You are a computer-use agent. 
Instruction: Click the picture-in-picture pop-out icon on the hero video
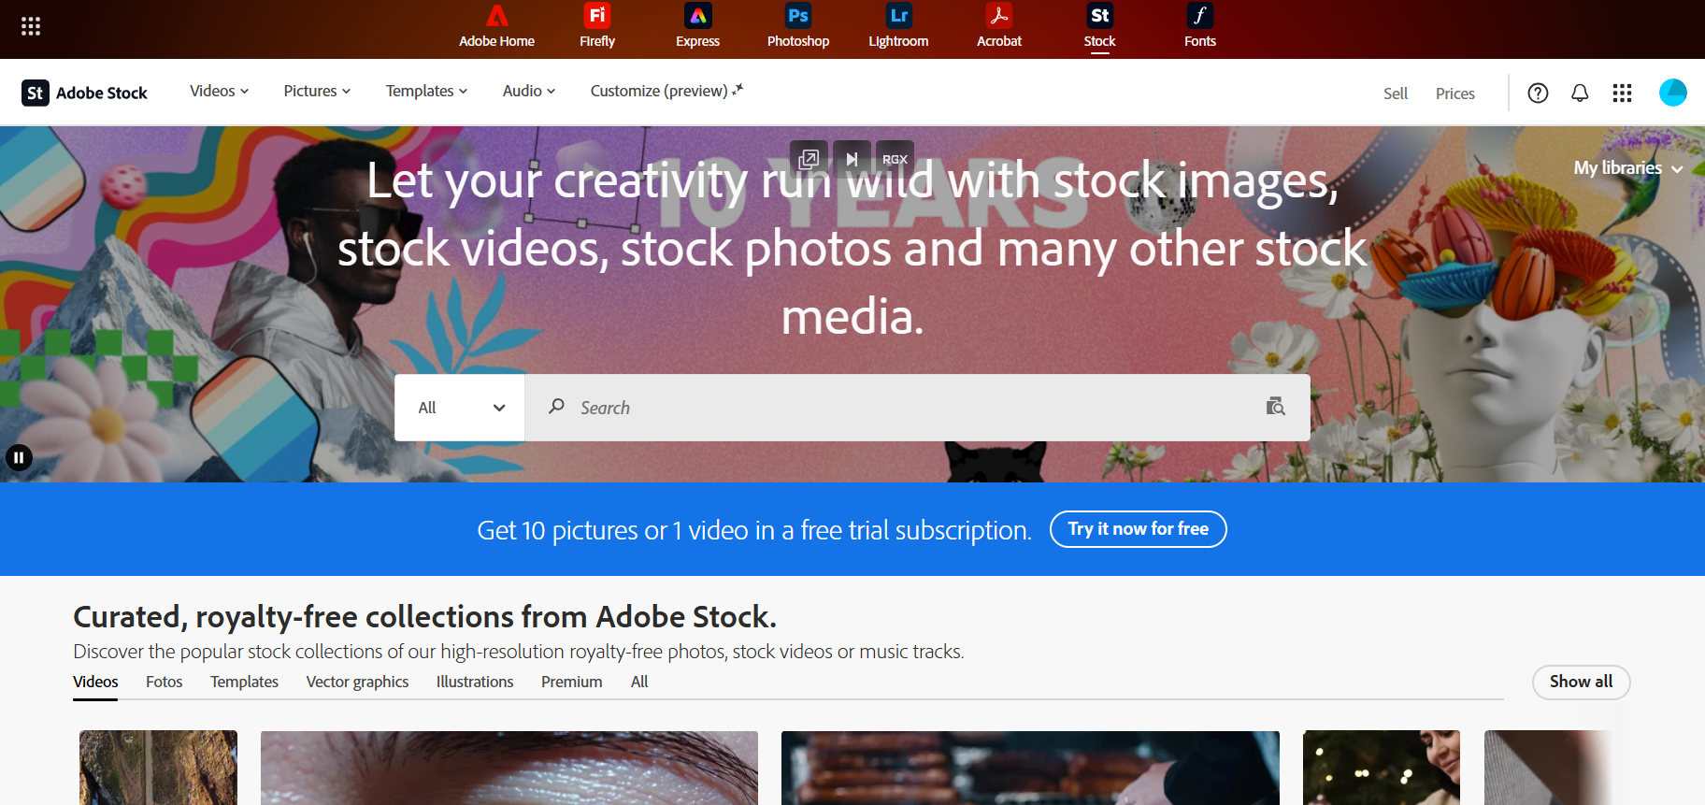coord(809,159)
